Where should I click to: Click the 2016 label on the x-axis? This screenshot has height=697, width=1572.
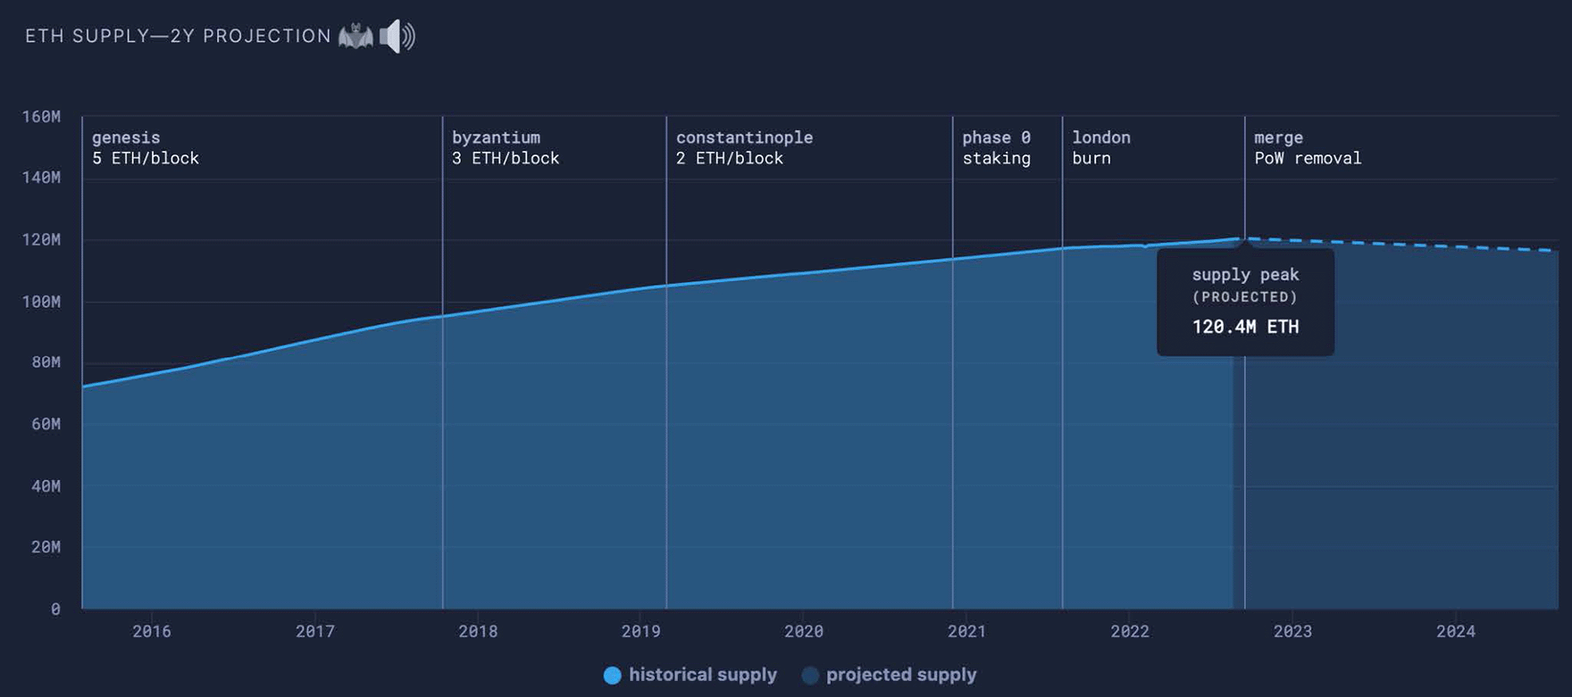click(152, 632)
